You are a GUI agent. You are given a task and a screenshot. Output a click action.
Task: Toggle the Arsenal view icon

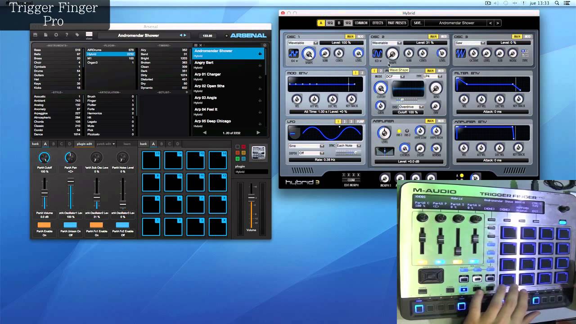(x=89, y=35)
